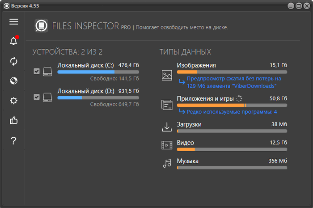Click УСТРОЙСТВА: 2 ИЗ 2 heading
313x208 pixels.
[x=68, y=52]
